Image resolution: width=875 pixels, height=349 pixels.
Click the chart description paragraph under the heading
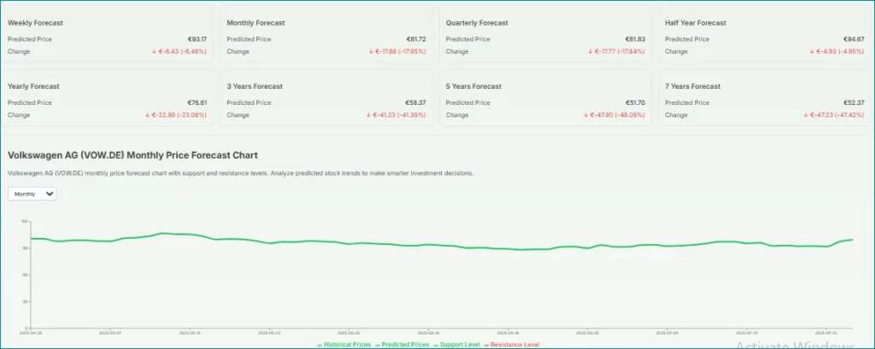coord(240,173)
